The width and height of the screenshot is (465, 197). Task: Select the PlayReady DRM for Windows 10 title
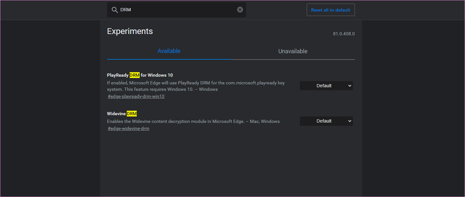140,75
